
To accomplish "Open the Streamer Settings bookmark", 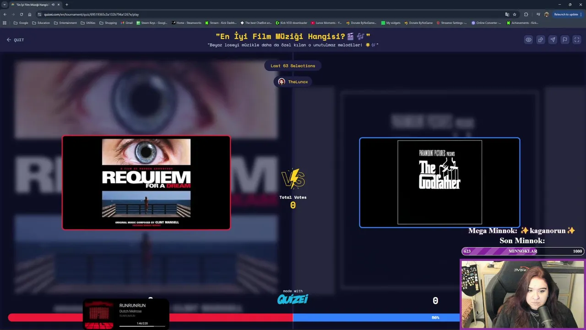I will (x=451, y=23).
